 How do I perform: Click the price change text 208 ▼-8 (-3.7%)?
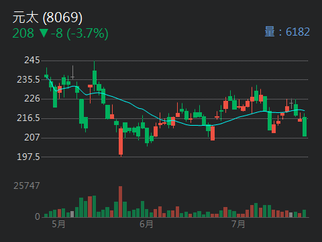point(60,34)
